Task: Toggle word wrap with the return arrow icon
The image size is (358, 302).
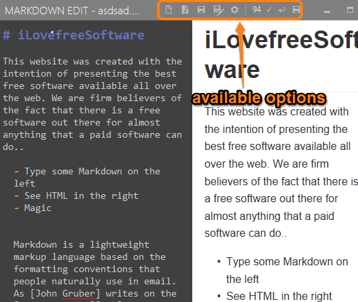Action: [282, 10]
